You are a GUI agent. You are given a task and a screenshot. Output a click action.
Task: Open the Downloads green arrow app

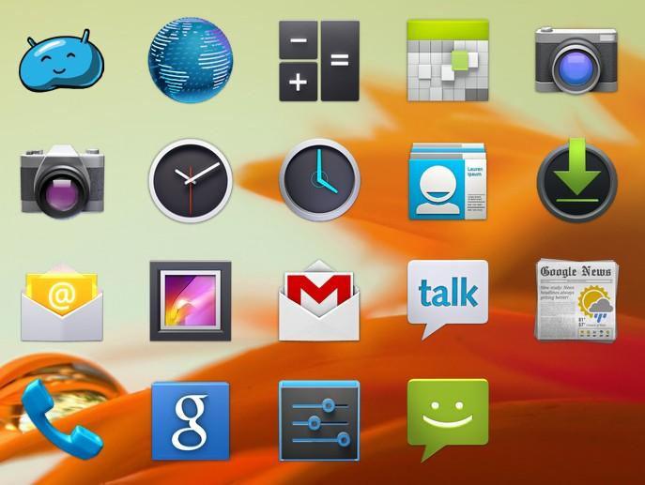tap(577, 180)
